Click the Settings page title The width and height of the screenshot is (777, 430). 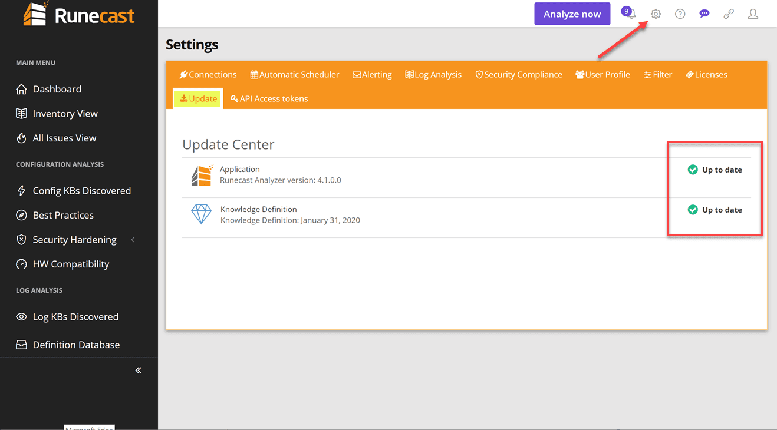point(192,45)
